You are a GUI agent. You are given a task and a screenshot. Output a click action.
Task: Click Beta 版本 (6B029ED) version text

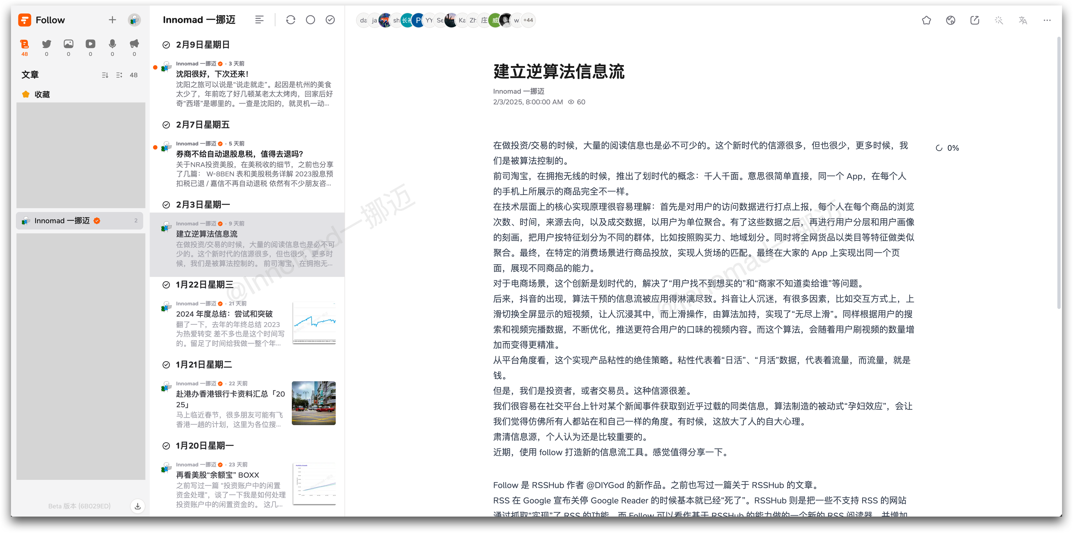tap(79, 506)
